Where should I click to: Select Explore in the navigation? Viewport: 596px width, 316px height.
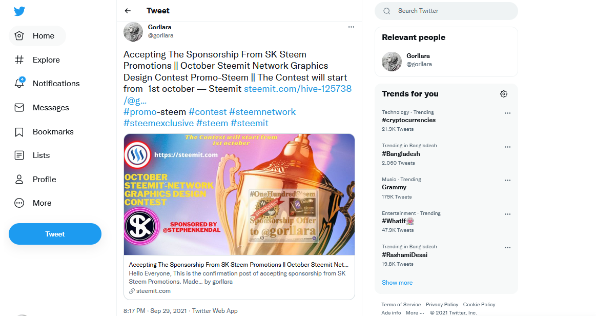click(37, 60)
